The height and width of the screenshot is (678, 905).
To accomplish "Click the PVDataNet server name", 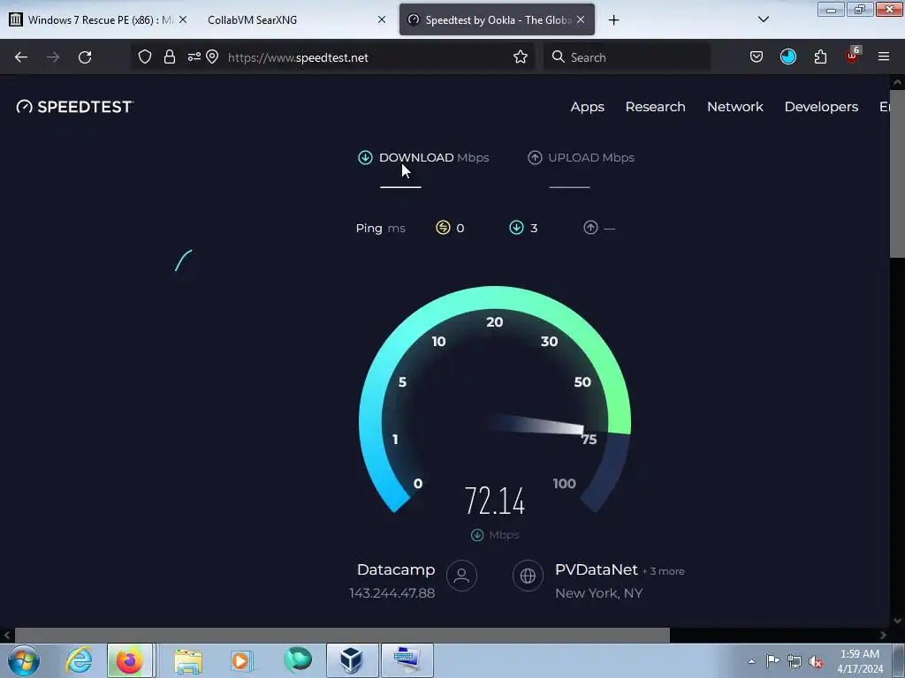I will point(597,569).
